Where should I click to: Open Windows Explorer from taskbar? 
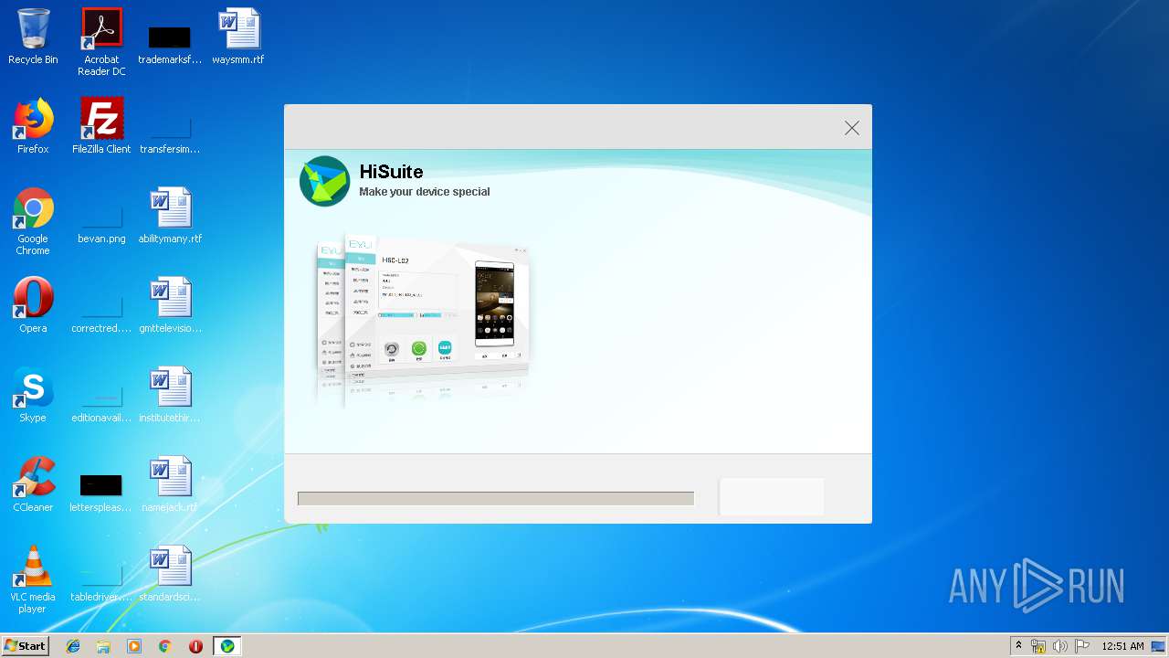tap(103, 646)
